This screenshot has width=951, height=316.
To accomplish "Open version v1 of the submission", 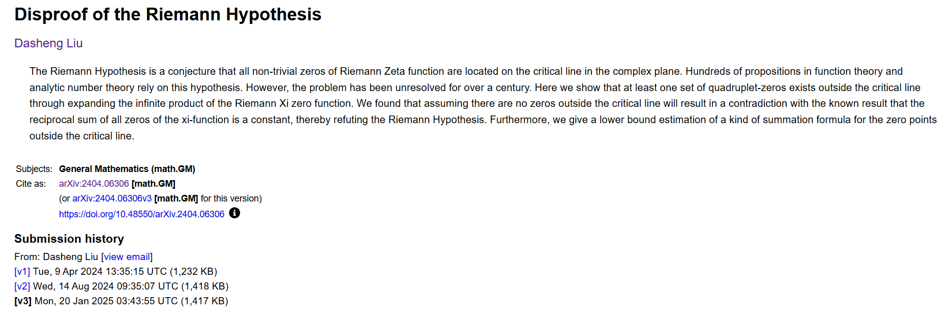I will tap(22, 272).
